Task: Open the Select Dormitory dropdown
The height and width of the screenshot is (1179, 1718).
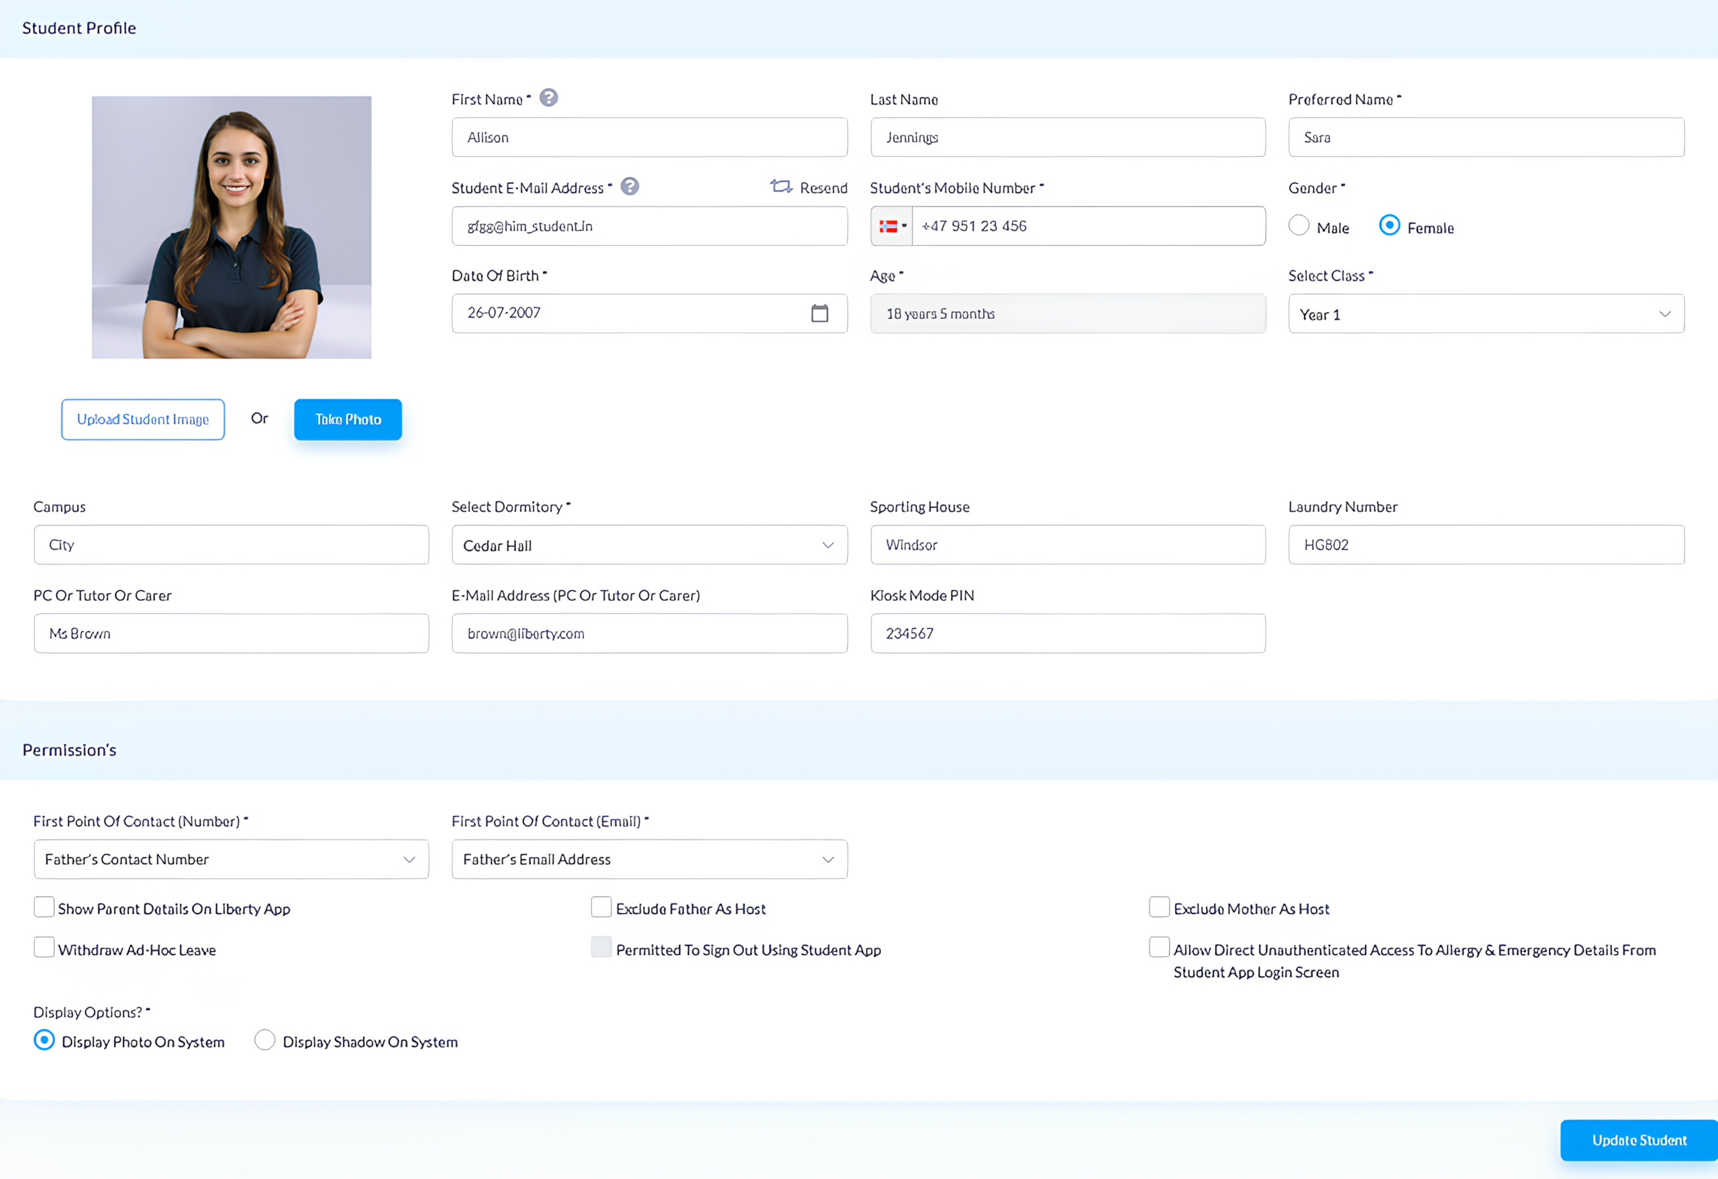Action: tap(649, 546)
